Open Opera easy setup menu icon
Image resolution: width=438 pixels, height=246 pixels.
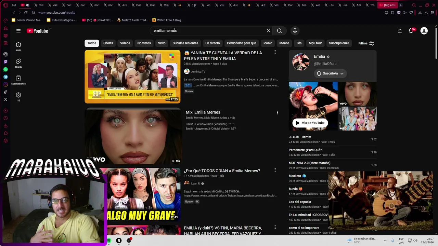click(432, 13)
